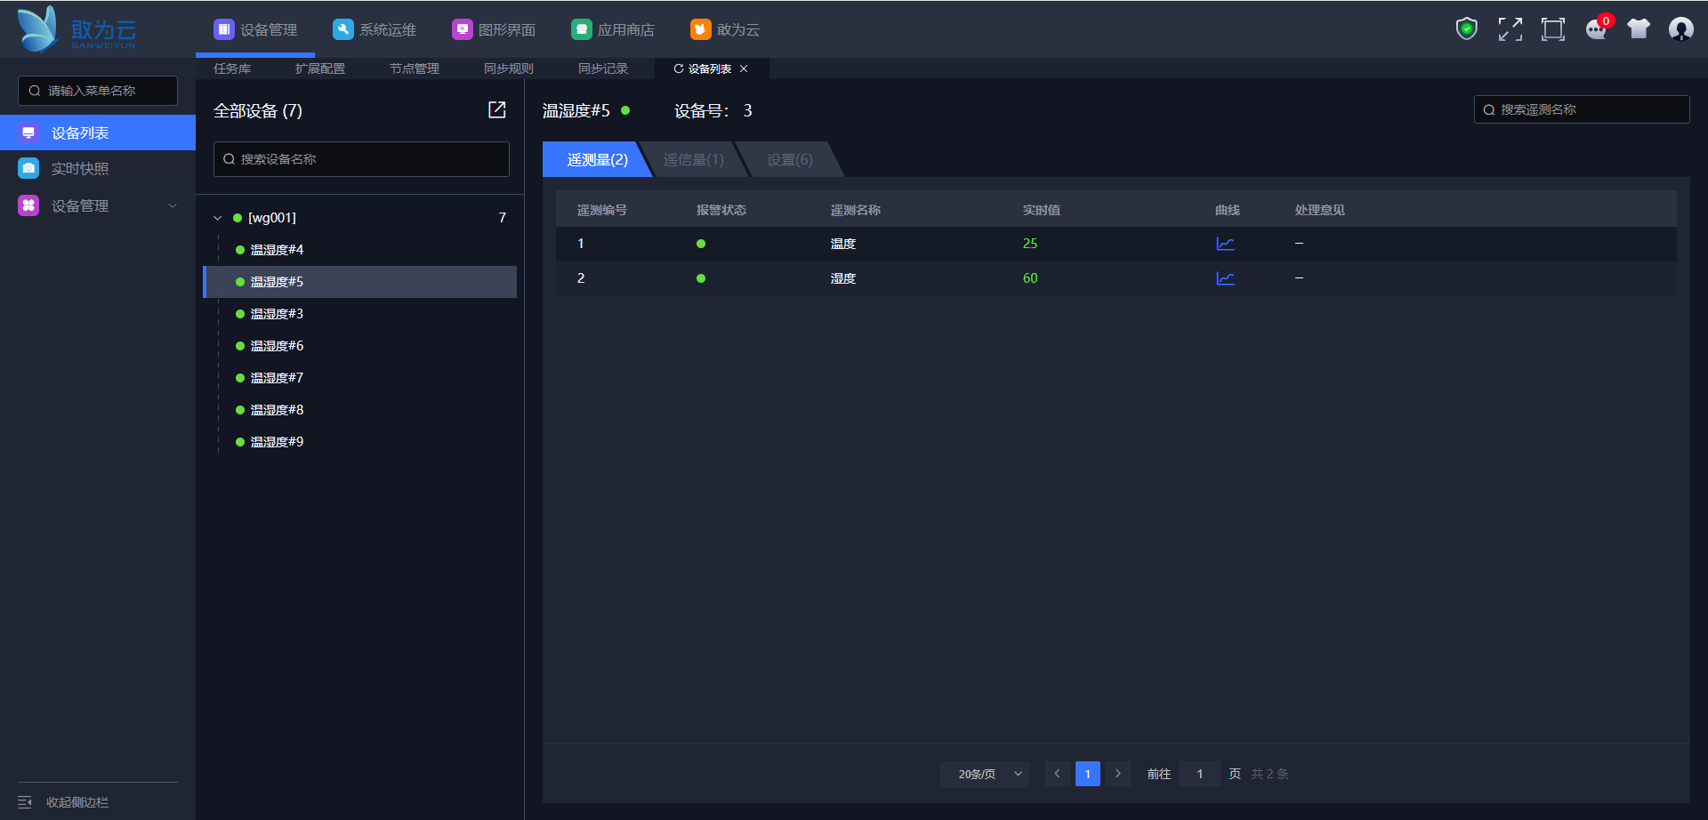The image size is (1708, 820).
Task: Click the 报警状态 column header
Action: tap(721, 210)
